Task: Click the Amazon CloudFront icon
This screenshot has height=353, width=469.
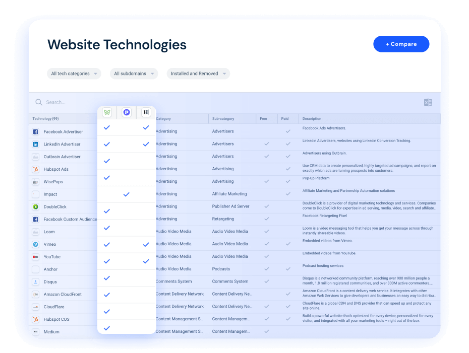Action: pyautogui.click(x=36, y=295)
